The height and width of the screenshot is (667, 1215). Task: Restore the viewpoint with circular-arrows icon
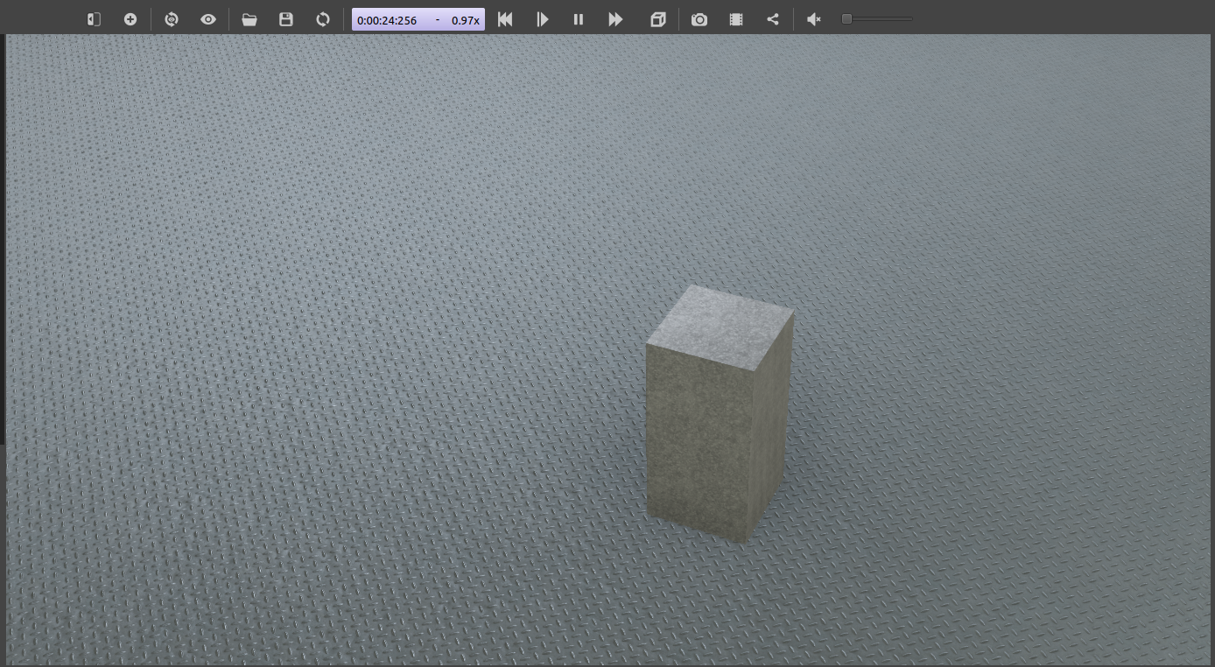[172, 19]
